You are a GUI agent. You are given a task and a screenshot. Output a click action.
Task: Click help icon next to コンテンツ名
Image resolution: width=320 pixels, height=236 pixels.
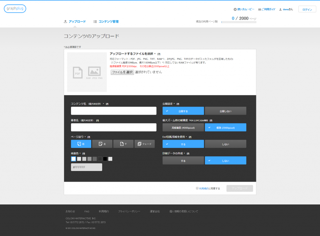tap(107, 104)
